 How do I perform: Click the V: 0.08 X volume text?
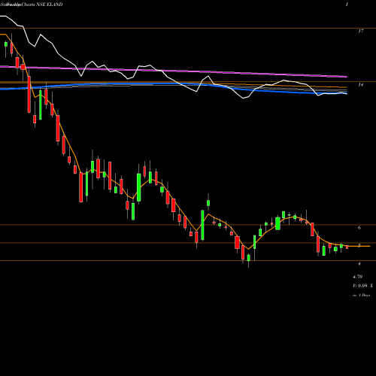tap(362, 286)
